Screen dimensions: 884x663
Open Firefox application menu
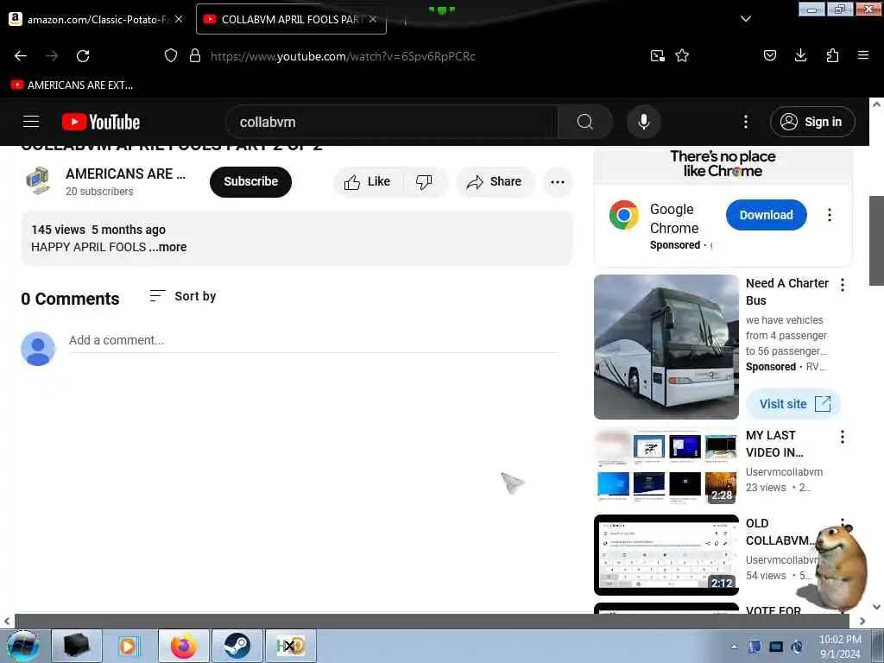pos(863,55)
